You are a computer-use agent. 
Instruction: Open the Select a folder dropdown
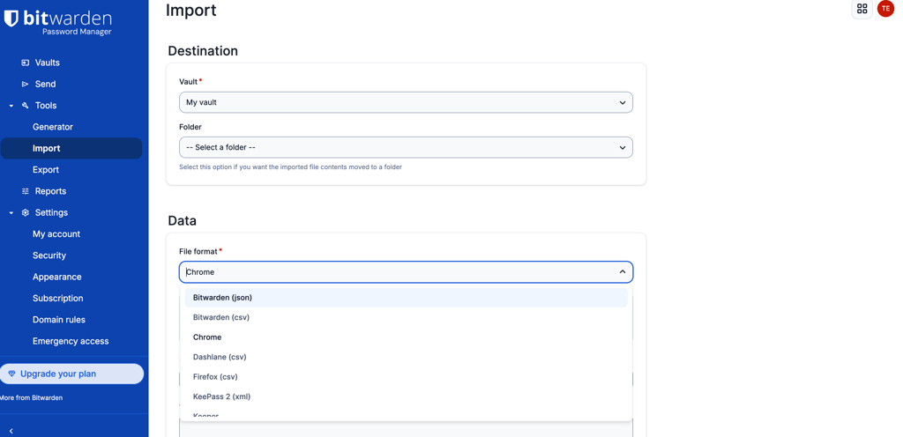406,147
